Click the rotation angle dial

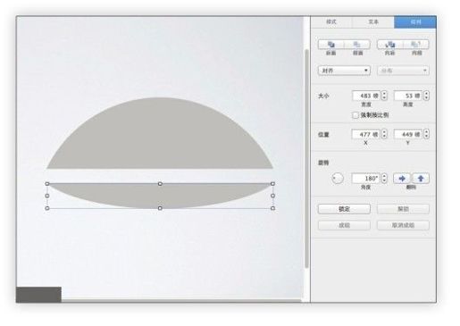pos(338,179)
